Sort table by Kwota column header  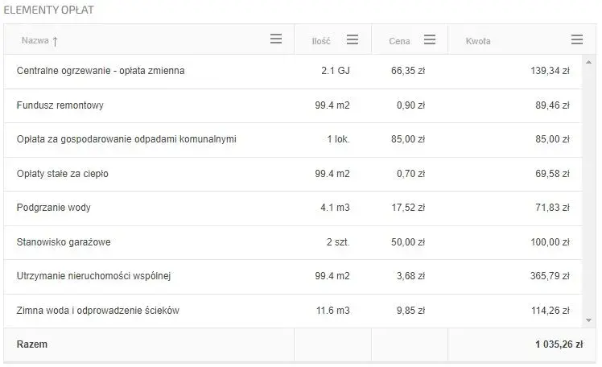(478, 41)
